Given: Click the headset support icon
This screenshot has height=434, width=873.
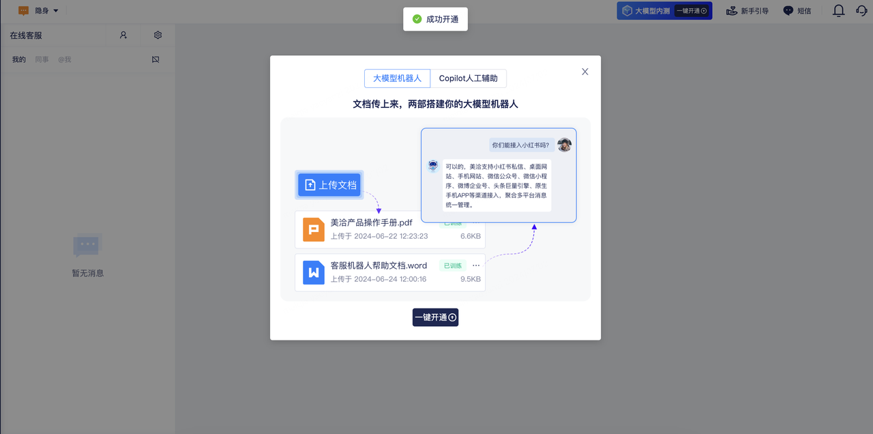Looking at the screenshot, I should (861, 11).
